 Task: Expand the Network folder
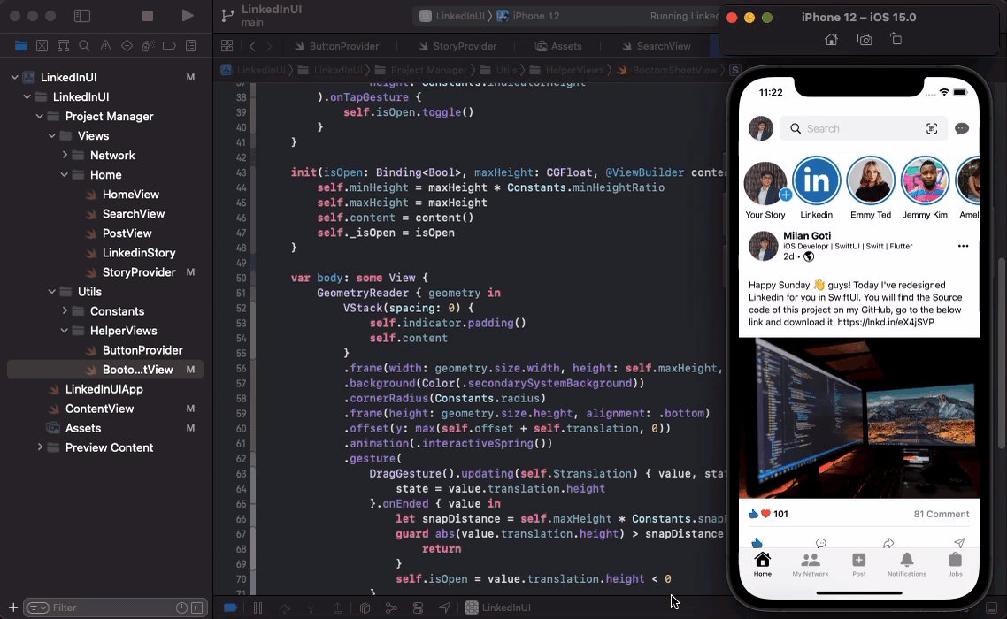[x=65, y=155]
